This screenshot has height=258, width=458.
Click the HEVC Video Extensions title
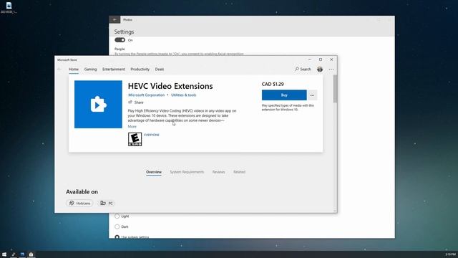tap(170, 86)
